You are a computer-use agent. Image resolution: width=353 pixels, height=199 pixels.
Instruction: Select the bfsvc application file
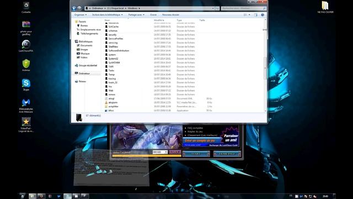(x=111, y=111)
